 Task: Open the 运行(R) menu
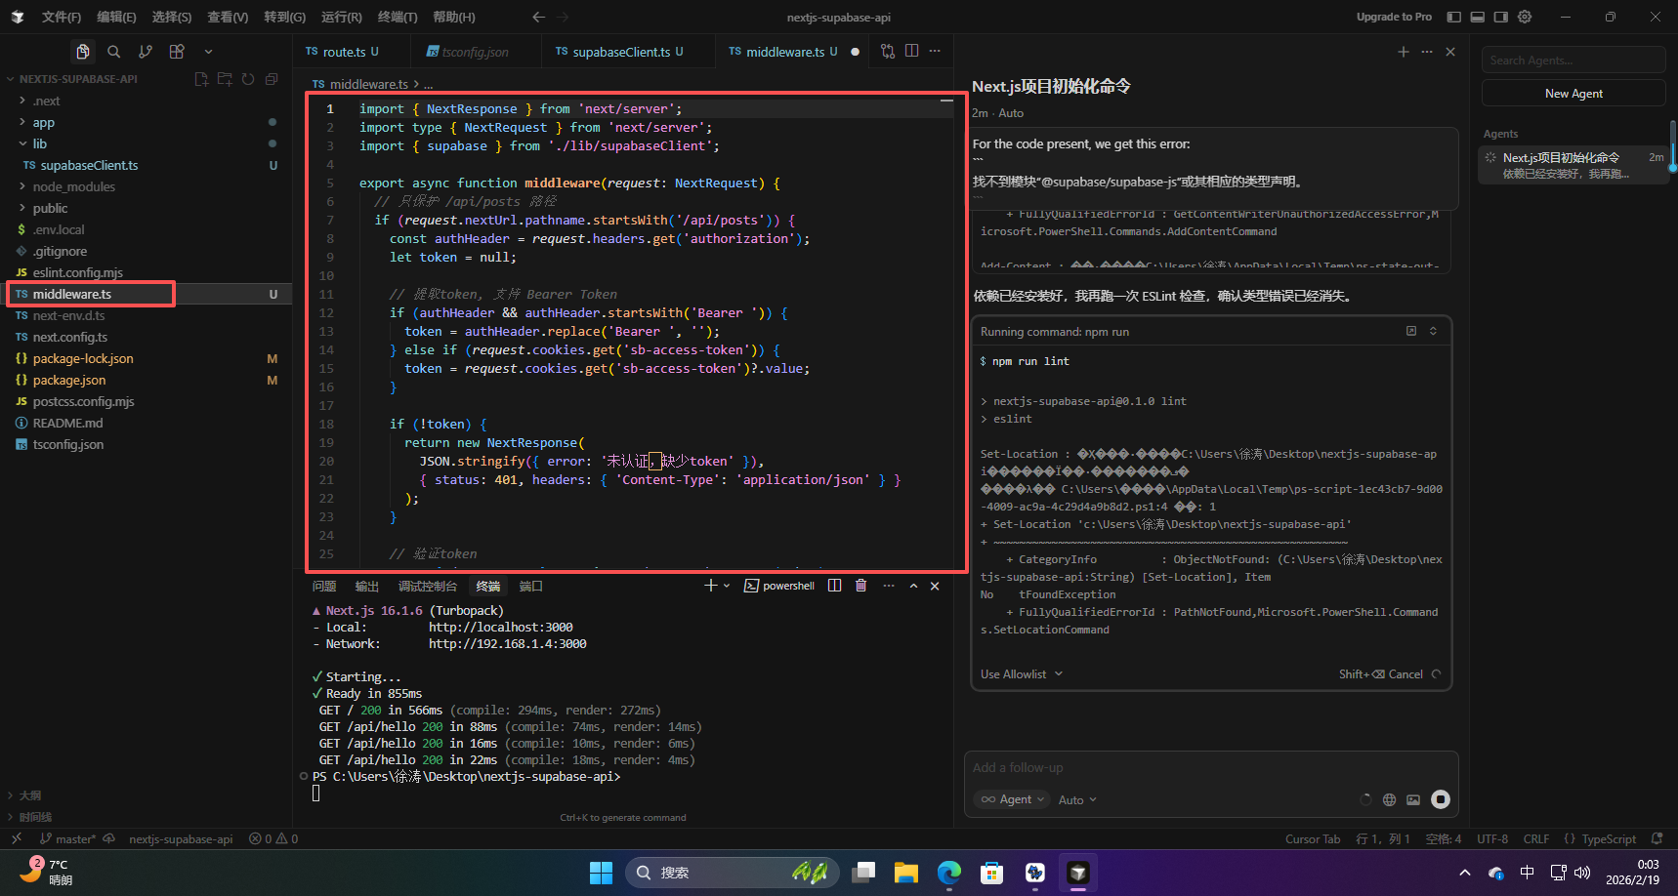click(x=342, y=17)
